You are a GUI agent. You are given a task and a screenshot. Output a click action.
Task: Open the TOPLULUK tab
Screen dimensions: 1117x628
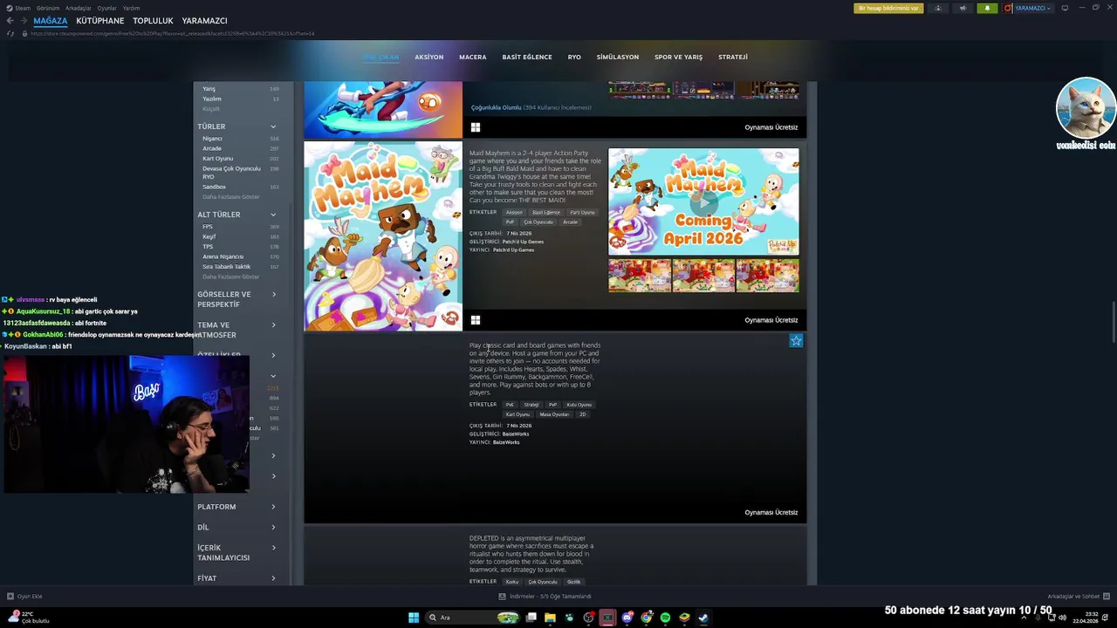pyautogui.click(x=153, y=20)
